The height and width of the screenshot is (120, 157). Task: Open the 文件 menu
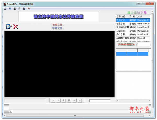point(8,9)
